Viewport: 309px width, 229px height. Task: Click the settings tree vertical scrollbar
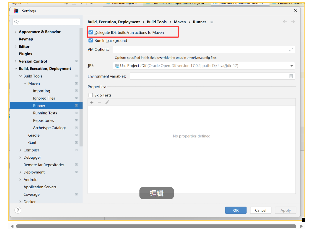[81, 87]
